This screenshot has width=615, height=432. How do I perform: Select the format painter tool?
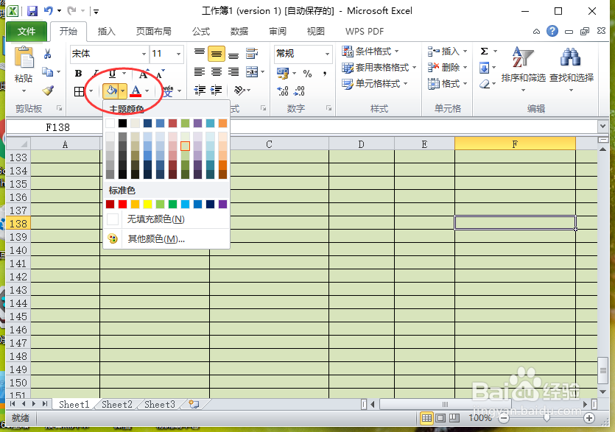[46, 92]
